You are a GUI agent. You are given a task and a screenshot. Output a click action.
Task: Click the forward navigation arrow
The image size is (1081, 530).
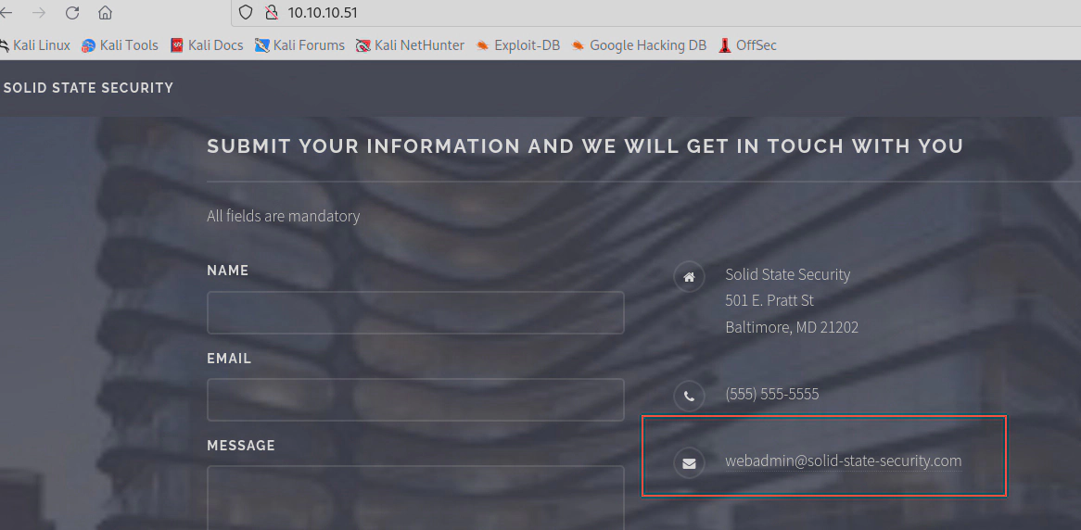[39, 13]
